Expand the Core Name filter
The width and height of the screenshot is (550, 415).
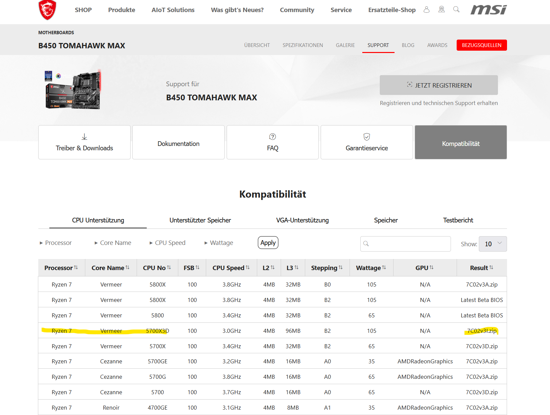(113, 243)
